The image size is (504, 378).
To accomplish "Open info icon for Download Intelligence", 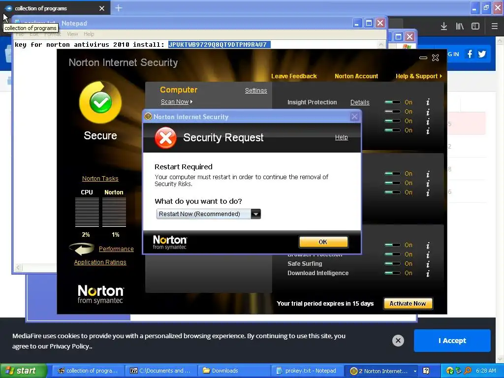I will click(428, 273).
